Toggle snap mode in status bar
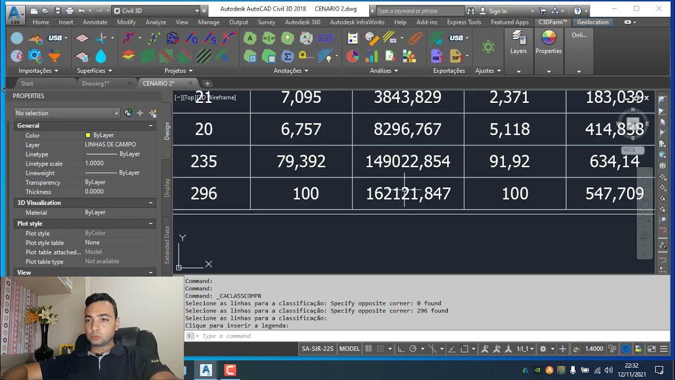The width and height of the screenshot is (675, 380). (381, 349)
